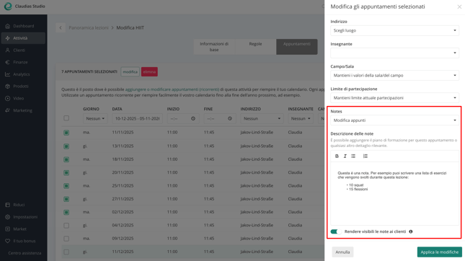Open the Indirizzo Scegli luogo dropdown
465x261 pixels.
click(395, 30)
